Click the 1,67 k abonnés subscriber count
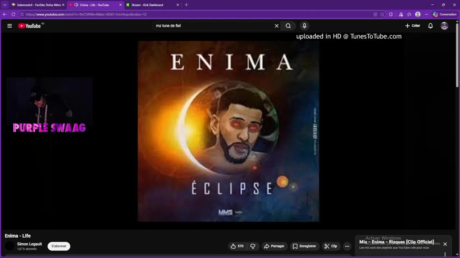 click(x=27, y=249)
